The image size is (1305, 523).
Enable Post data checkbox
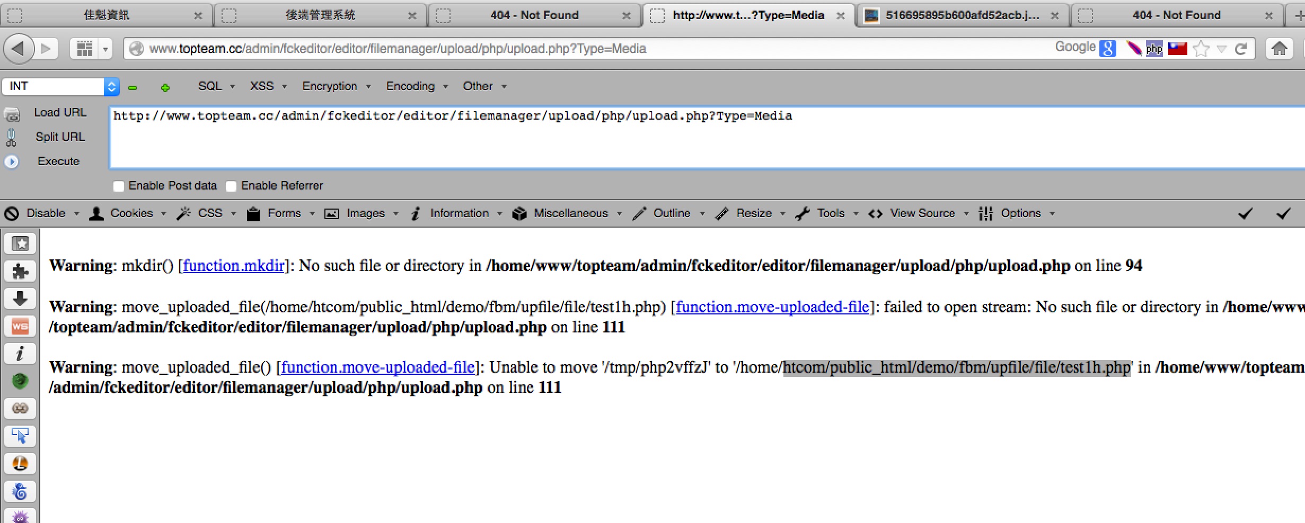click(x=119, y=186)
